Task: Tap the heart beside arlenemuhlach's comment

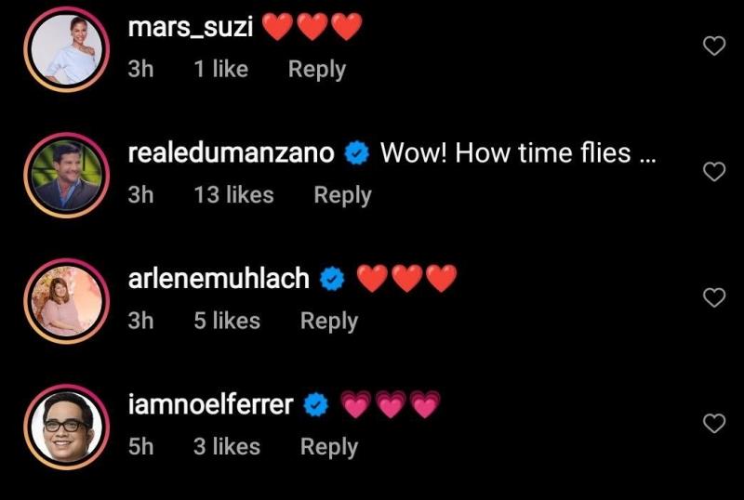Action: pyautogui.click(x=713, y=297)
